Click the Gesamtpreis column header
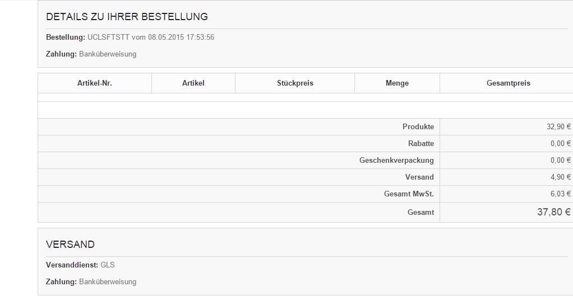 click(508, 83)
